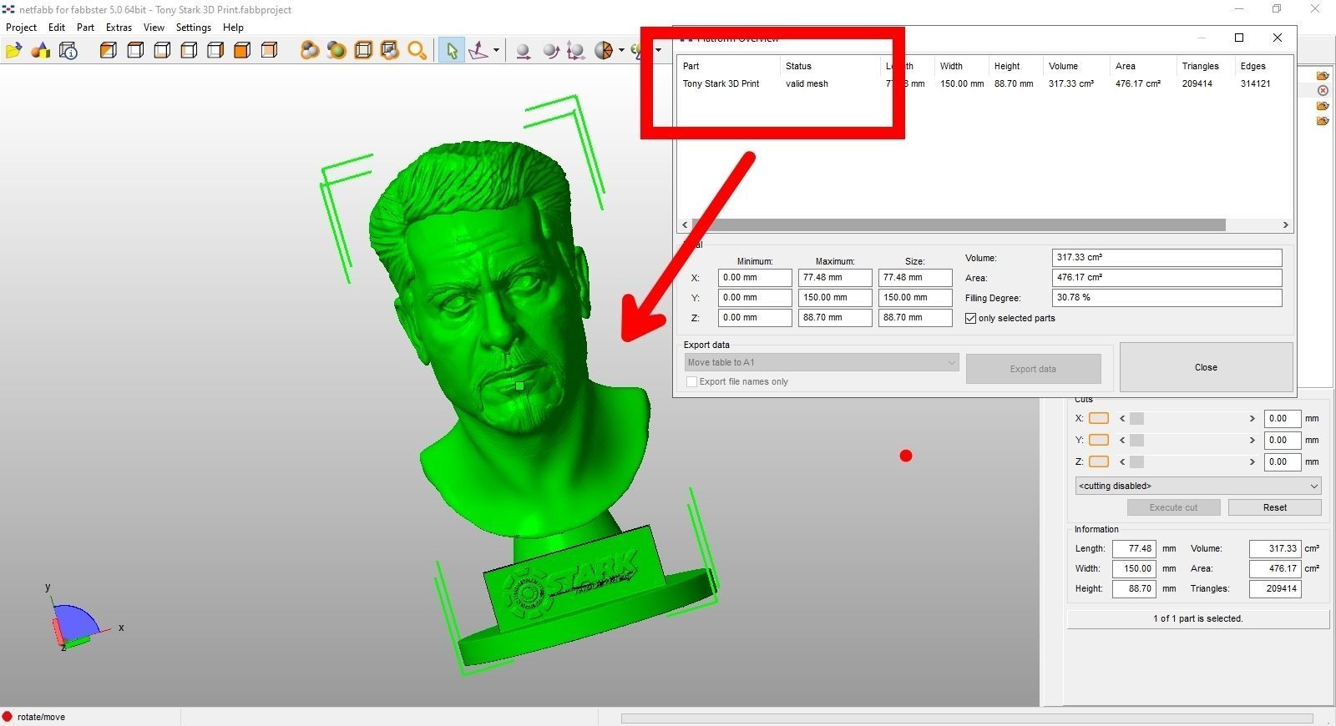Click the Information Triangles 209414 field

pyautogui.click(x=1275, y=588)
